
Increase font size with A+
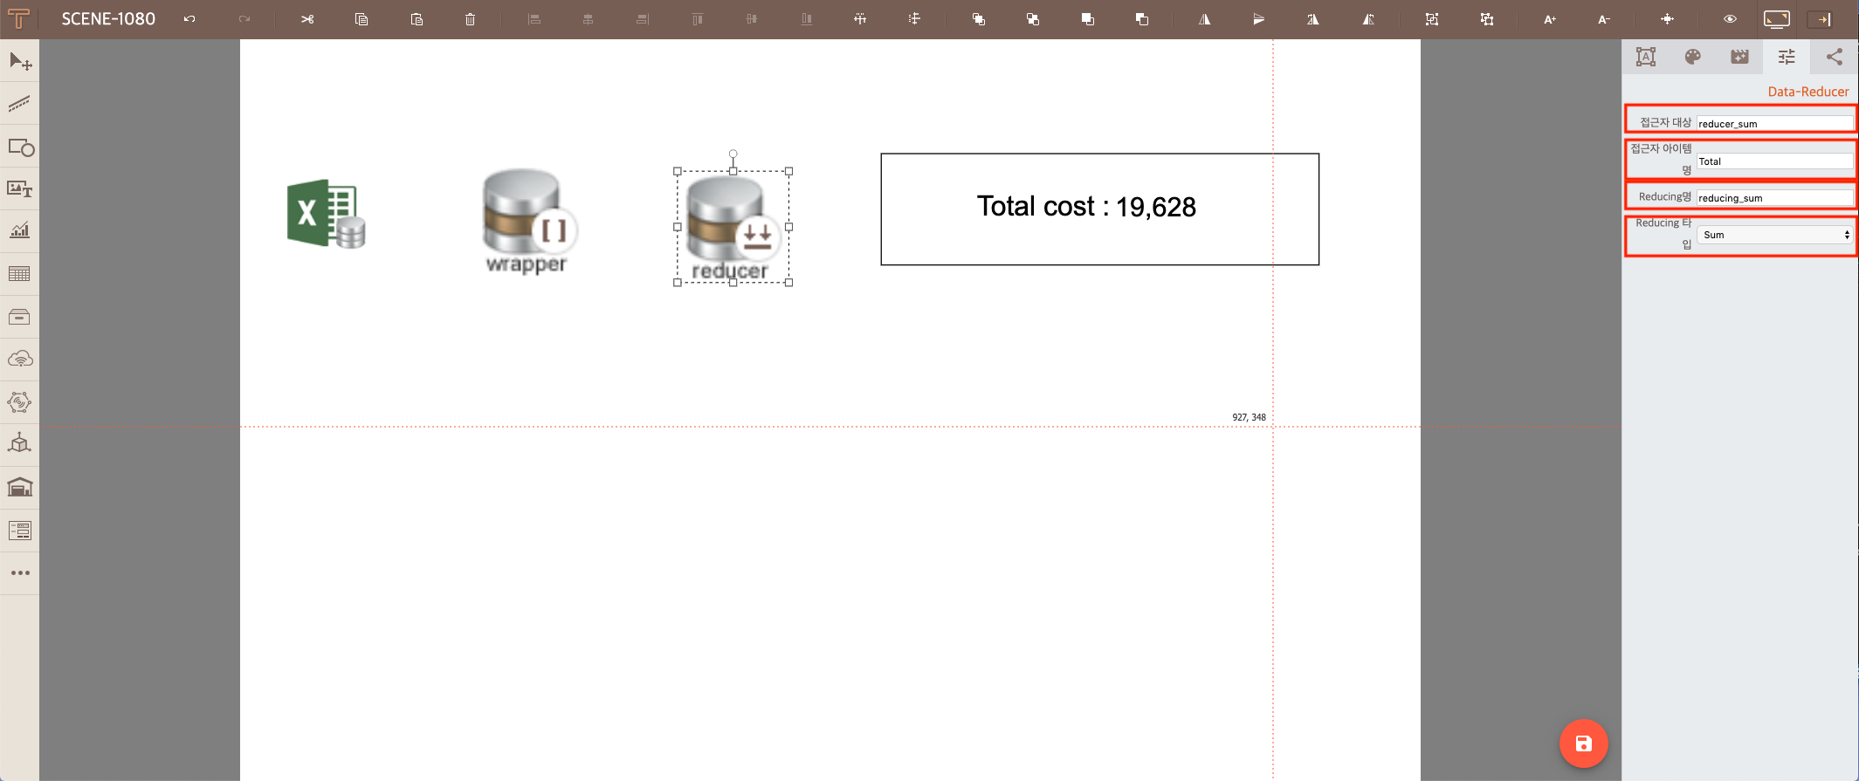[1550, 19]
